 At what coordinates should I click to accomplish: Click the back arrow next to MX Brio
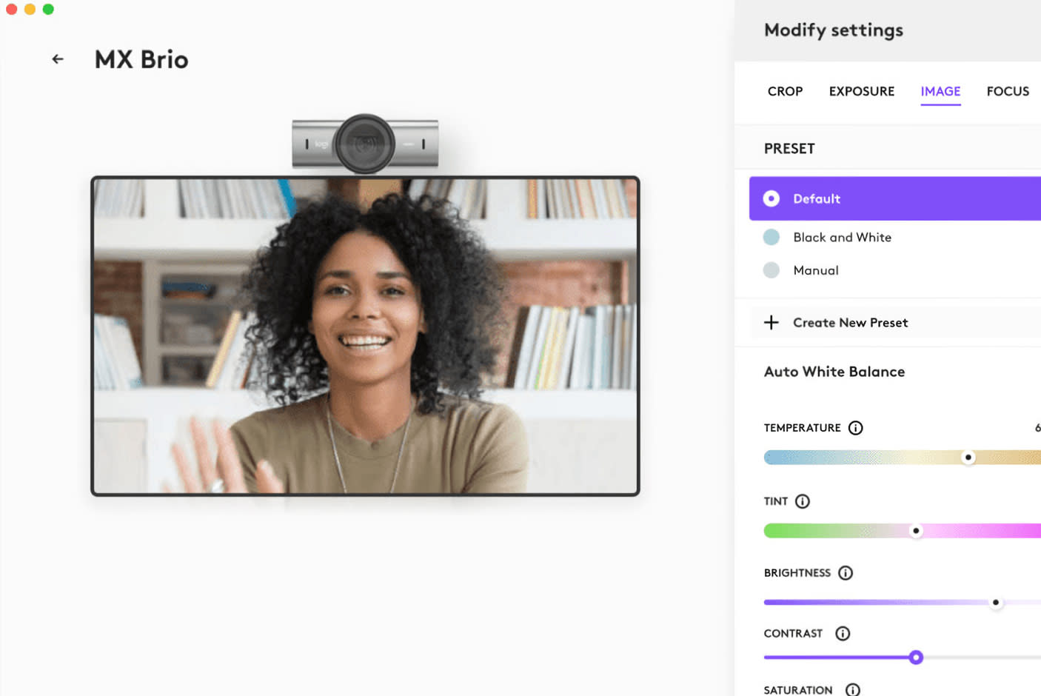[58, 58]
